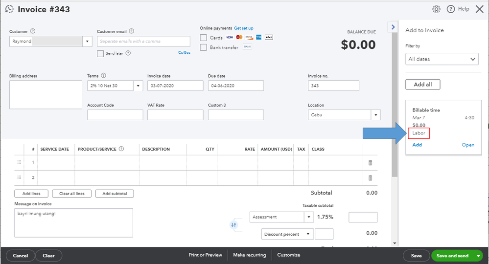Screen dimensions: 489x264
Task: Click the Invoice no. field
Action: (x=333, y=86)
